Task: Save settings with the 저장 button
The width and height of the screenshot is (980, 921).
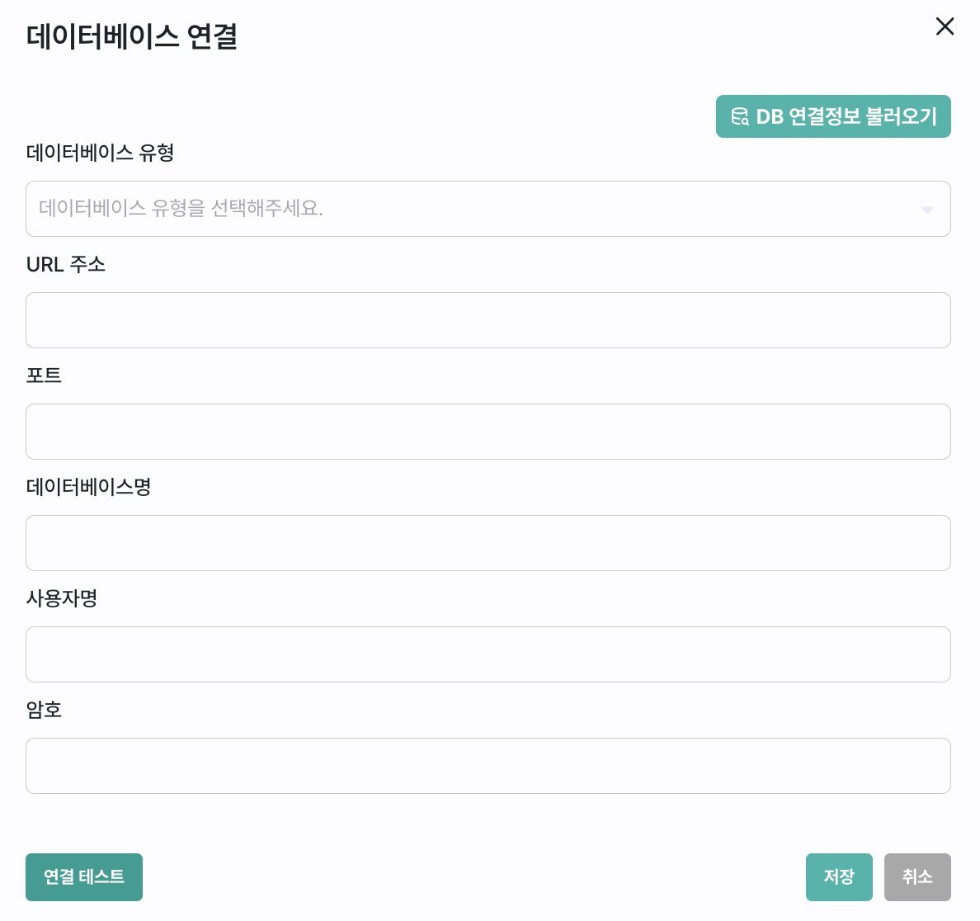Action: (x=839, y=876)
